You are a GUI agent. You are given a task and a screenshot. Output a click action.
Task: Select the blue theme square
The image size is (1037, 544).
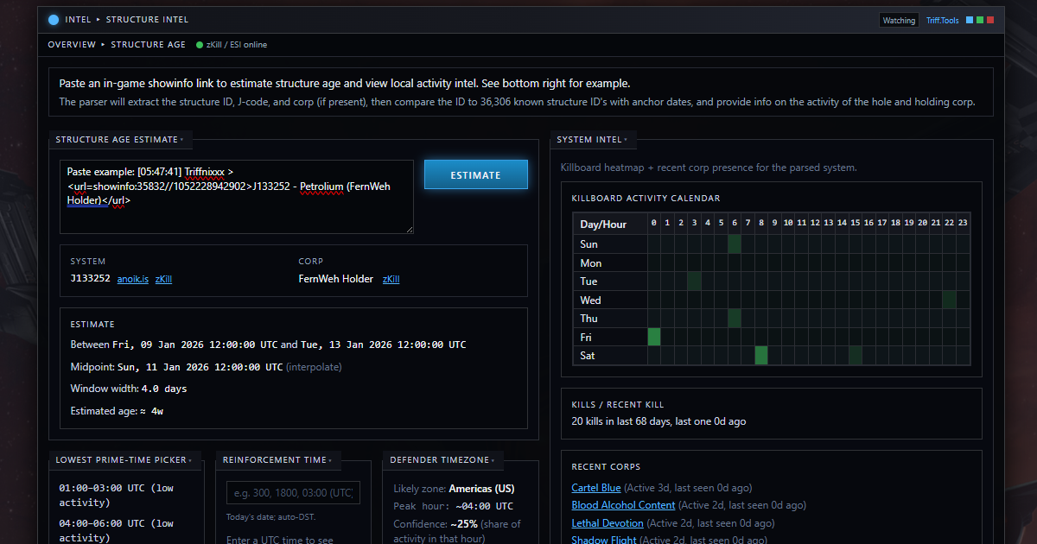(970, 20)
